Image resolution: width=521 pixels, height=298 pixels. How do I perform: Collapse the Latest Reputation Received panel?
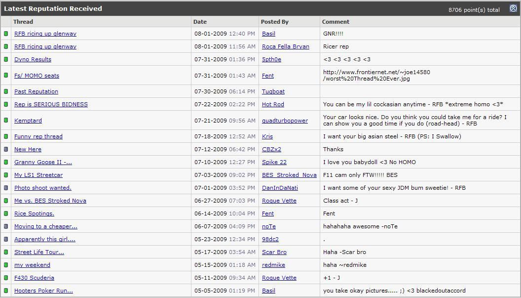pyautogui.click(x=513, y=8)
